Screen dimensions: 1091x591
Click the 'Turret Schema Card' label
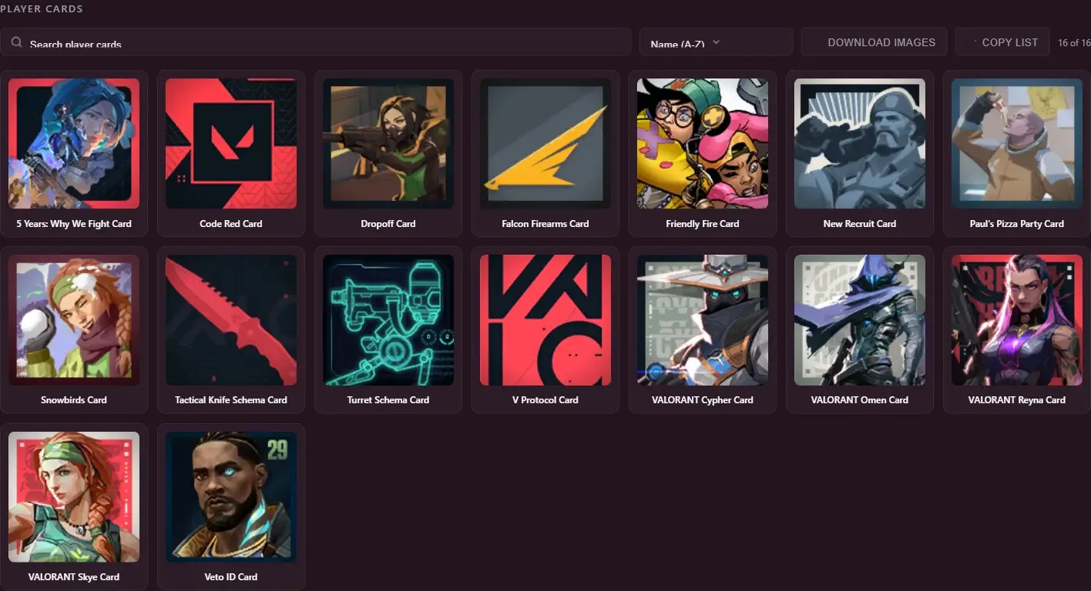coord(388,400)
